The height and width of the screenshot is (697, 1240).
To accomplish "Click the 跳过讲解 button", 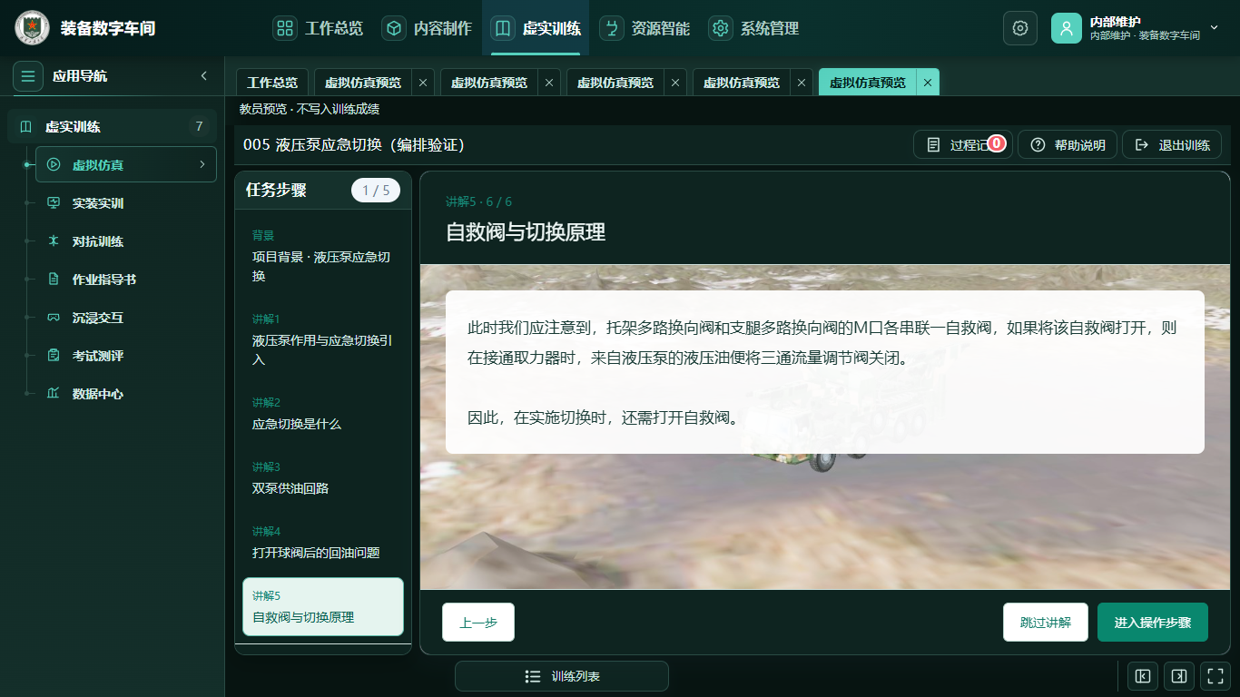I will pyautogui.click(x=1045, y=623).
